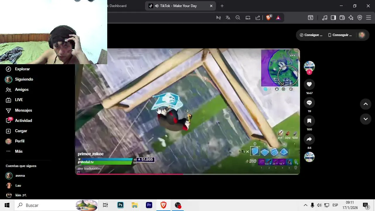Open Photoshop from the taskbar
This screenshot has width=375, height=211.
(120, 205)
